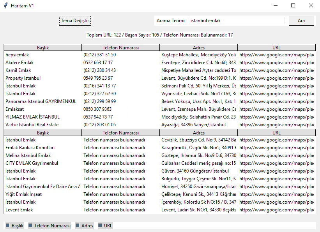Click address Cevizlik, Ebuzziya Cd. No:9
This screenshot has height=232, width=320.
click(x=199, y=140)
